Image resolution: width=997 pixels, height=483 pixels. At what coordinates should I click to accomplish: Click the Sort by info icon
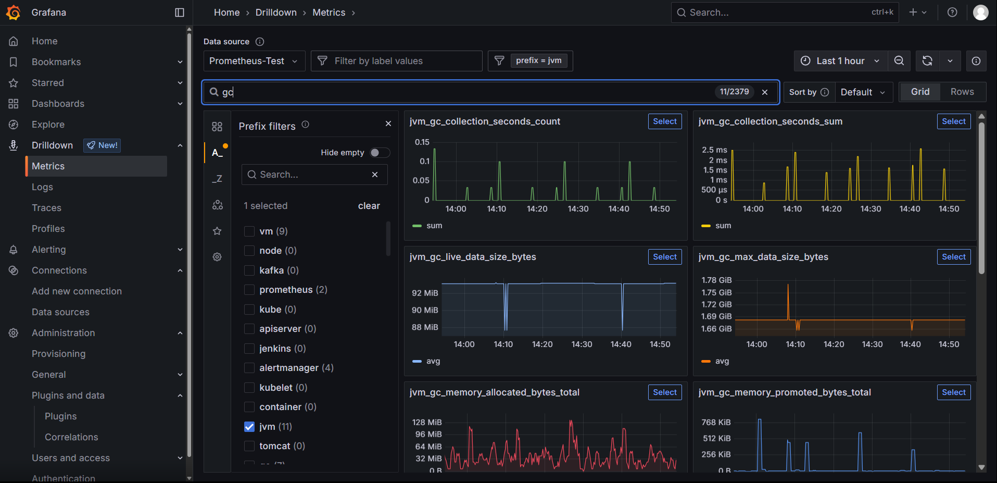825,92
